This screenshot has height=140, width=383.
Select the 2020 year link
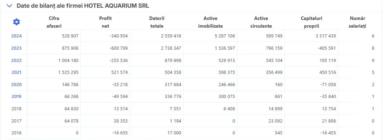(x=16, y=84)
